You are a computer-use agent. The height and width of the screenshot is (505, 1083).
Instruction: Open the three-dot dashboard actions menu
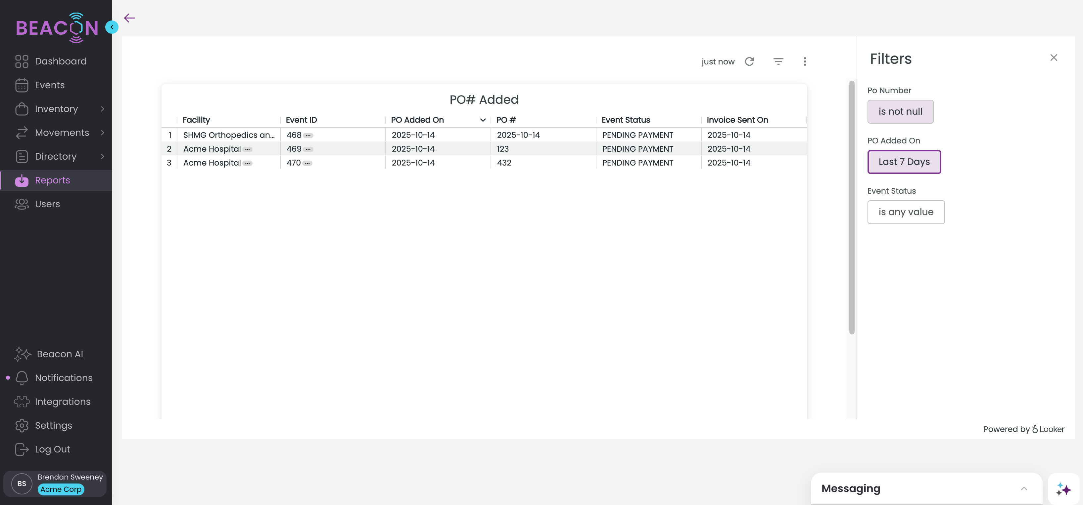coord(805,62)
